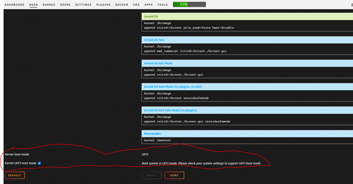The width and height of the screenshot is (353, 184).
Task: Click the Default button
Action: click(14, 175)
